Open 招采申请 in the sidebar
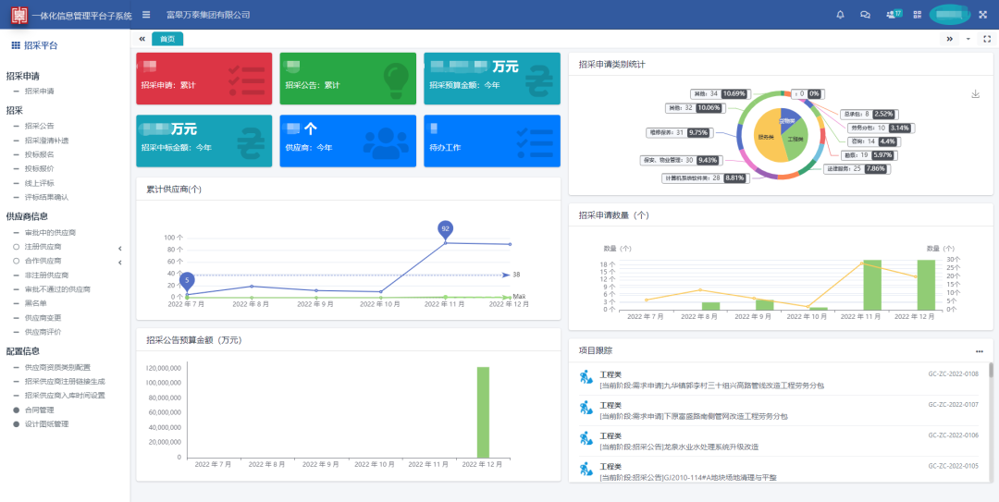Image resolution: width=999 pixels, height=502 pixels. tap(40, 92)
